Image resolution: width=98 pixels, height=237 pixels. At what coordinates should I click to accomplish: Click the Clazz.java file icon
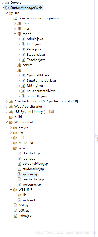[x=23, y=44]
